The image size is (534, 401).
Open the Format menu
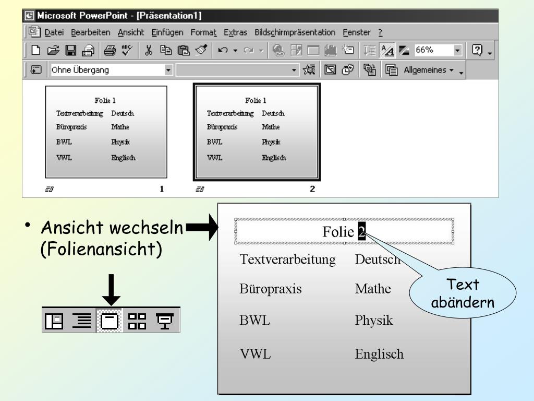[203, 32]
